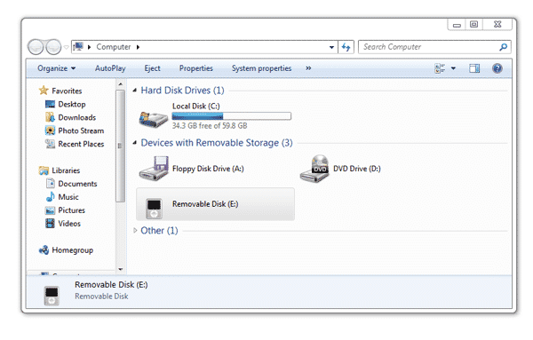Screen dimensions: 533x340
Task: Click Properties in the toolbar
Action: [x=196, y=68]
